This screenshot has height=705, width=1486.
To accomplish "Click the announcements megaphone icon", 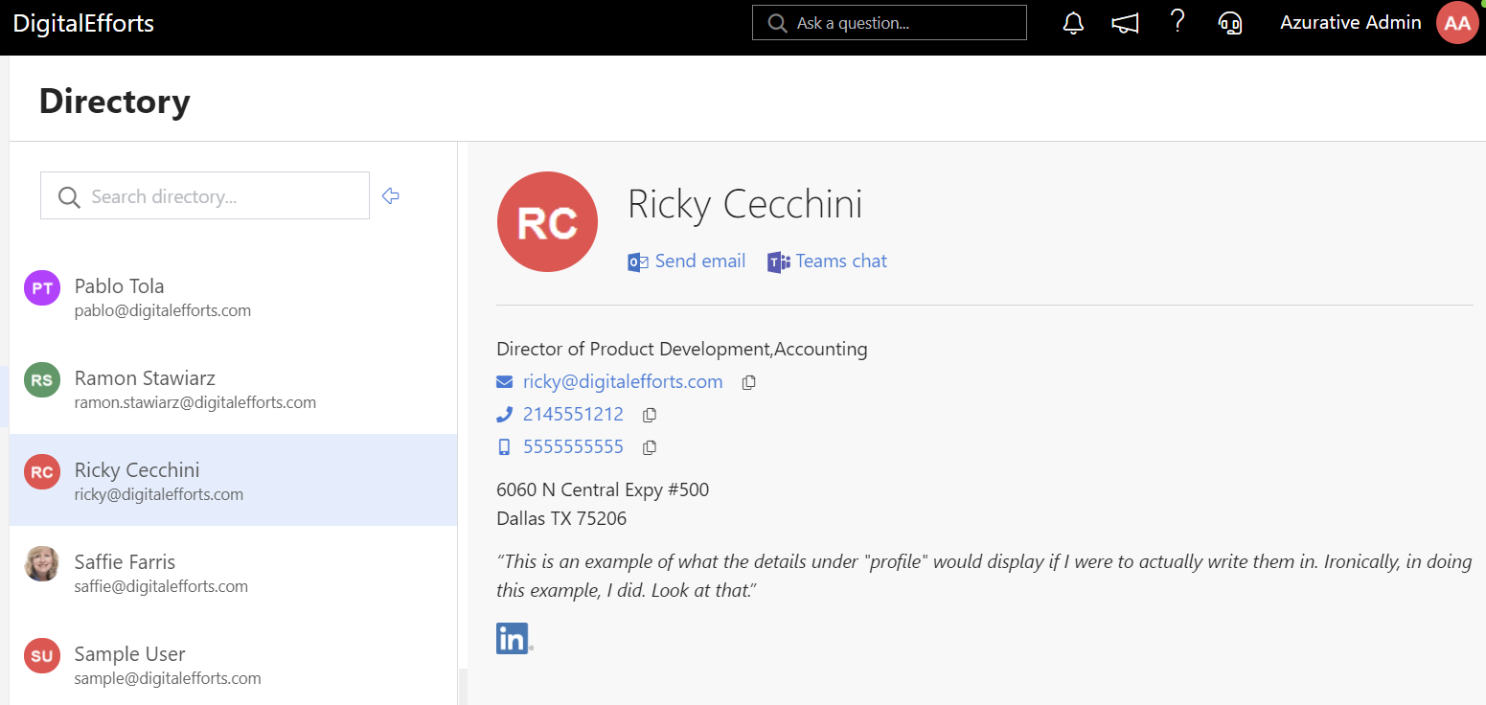I will coord(1125,24).
